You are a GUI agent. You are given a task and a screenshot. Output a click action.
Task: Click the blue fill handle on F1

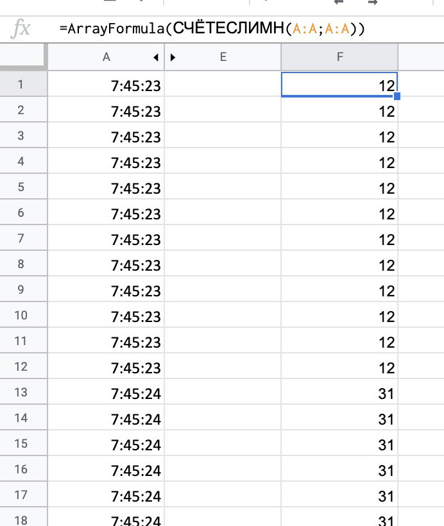click(397, 96)
